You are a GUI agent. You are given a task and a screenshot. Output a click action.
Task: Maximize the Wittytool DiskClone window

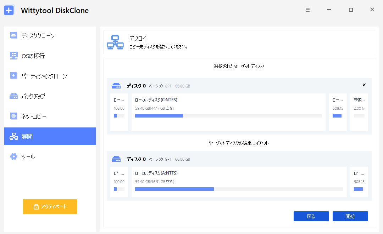coord(351,10)
